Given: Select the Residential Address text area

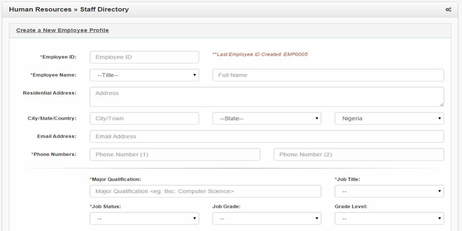Looking at the screenshot, I should [267, 96].
